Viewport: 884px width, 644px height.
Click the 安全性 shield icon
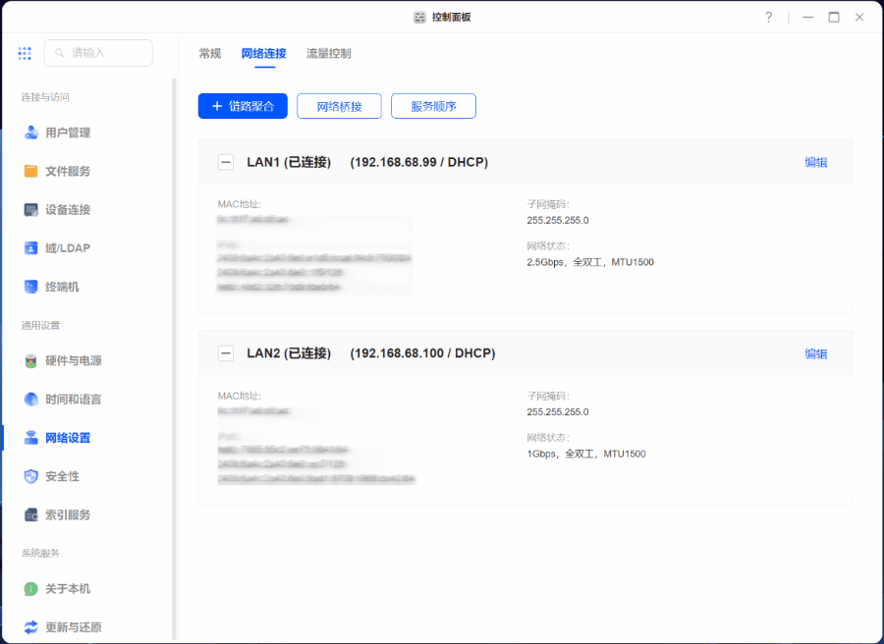[x=31, y=476]
